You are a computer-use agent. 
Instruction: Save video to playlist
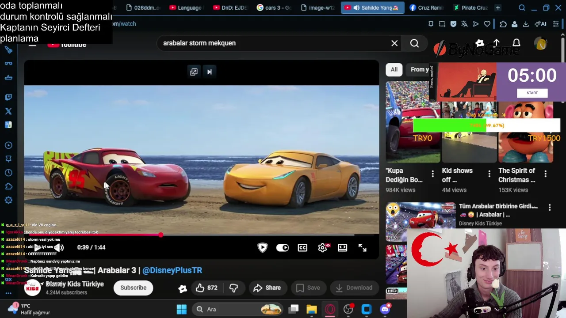308,288
